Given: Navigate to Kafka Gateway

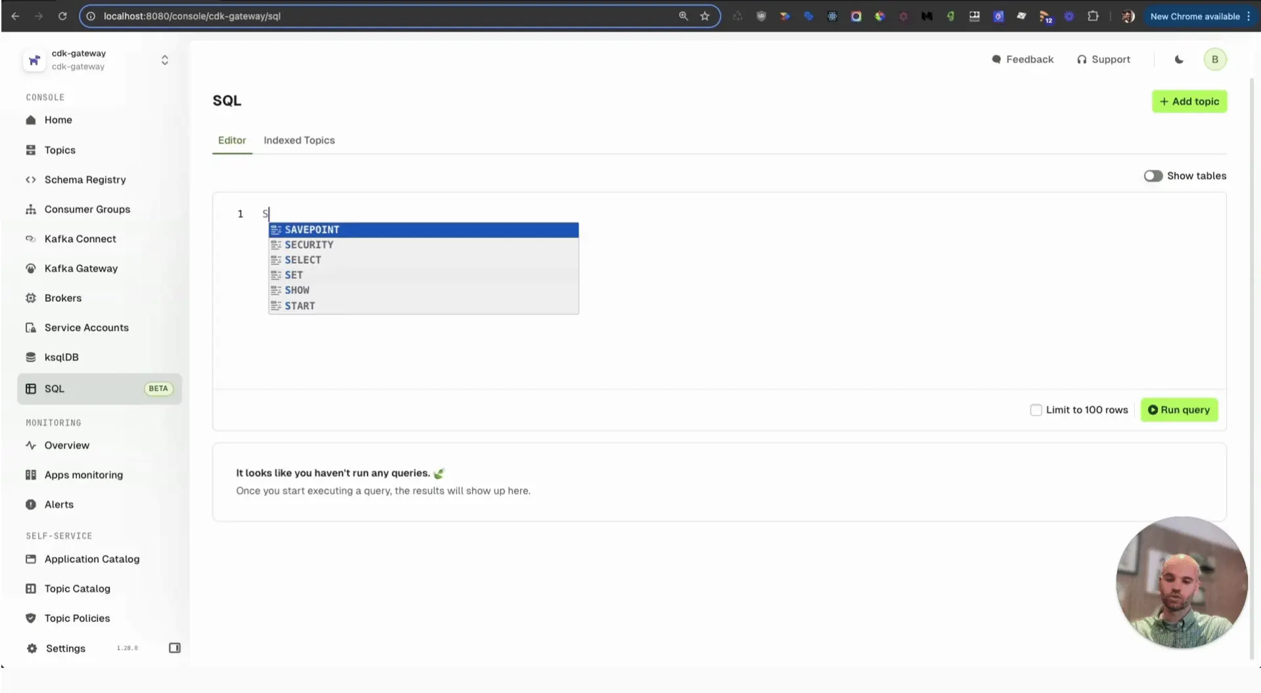Looking at the screenshot, I should pos(81,268).
